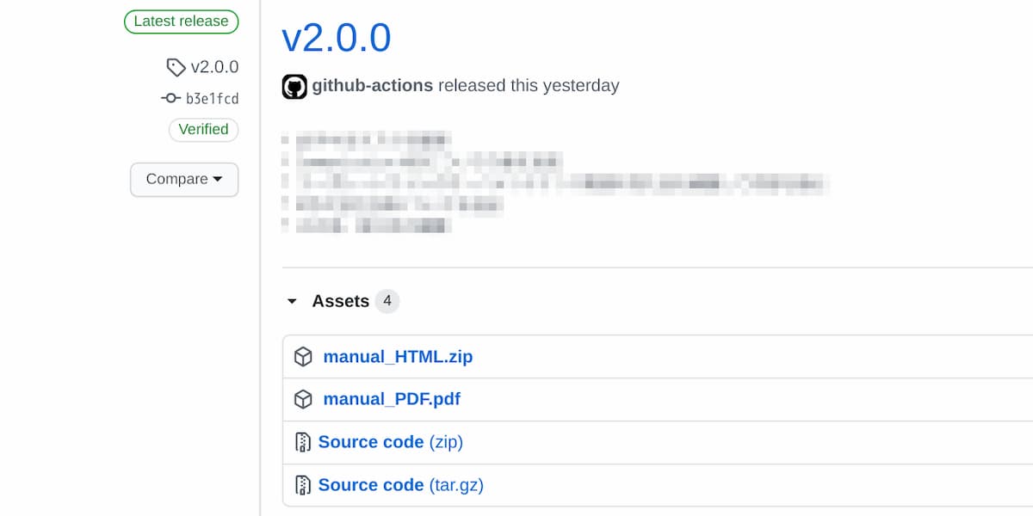Open Source code (zip) link

pos(390,441)
